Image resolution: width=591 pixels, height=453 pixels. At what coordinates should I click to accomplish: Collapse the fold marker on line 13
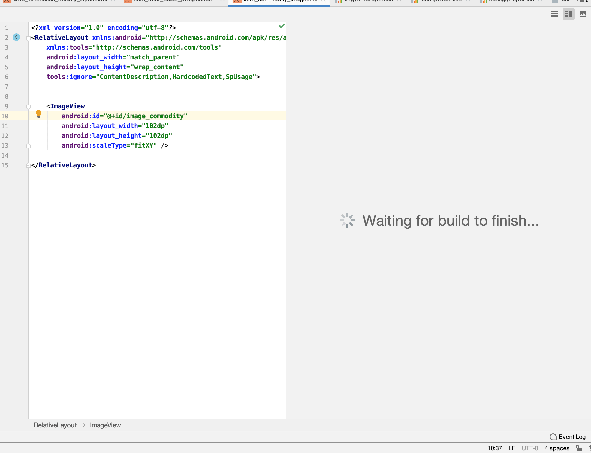click(28, 146)
